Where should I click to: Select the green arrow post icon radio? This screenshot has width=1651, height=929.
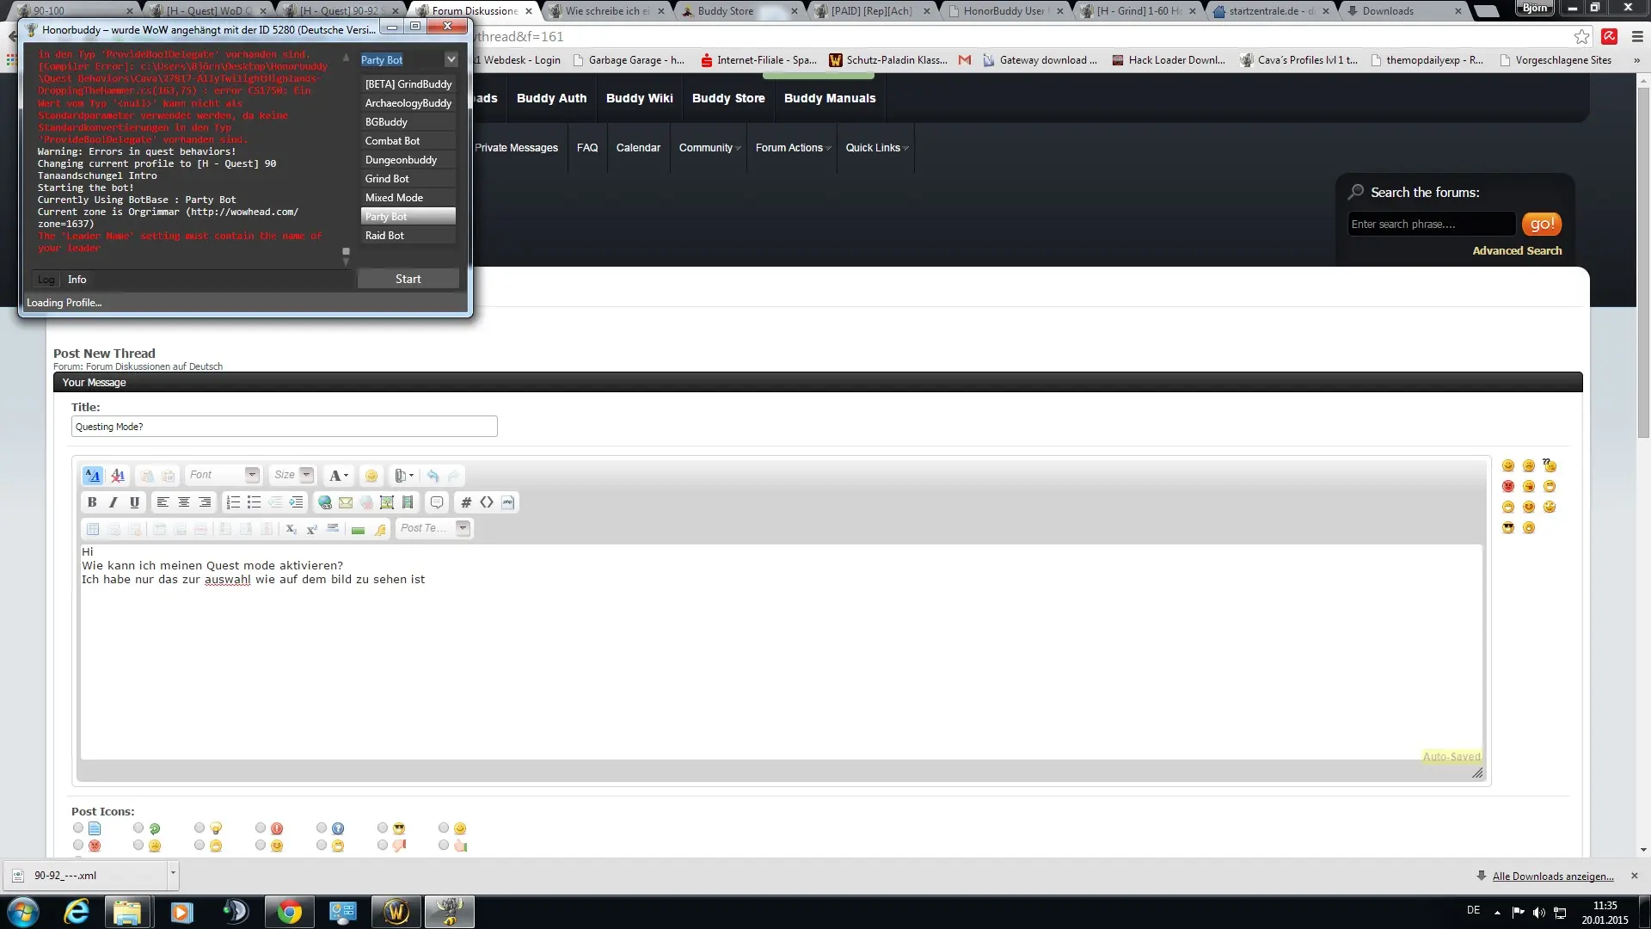(138, 827)
